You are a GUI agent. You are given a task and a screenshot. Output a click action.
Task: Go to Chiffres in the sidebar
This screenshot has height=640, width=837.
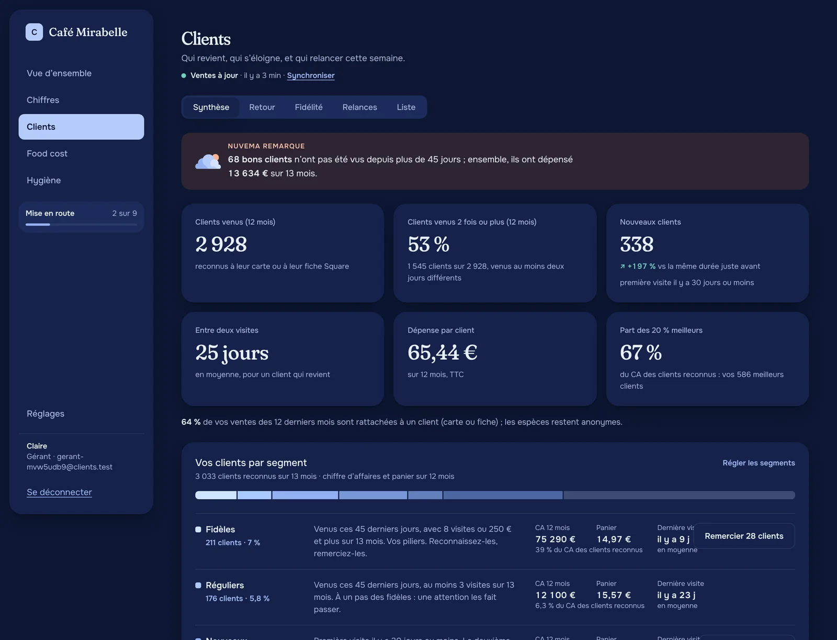tap(81, 100)
